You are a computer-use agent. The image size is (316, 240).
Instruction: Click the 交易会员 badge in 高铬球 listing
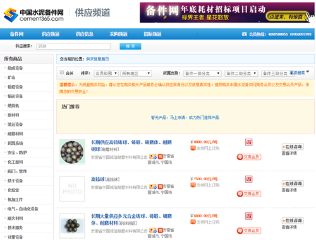(x=249, y=193)
